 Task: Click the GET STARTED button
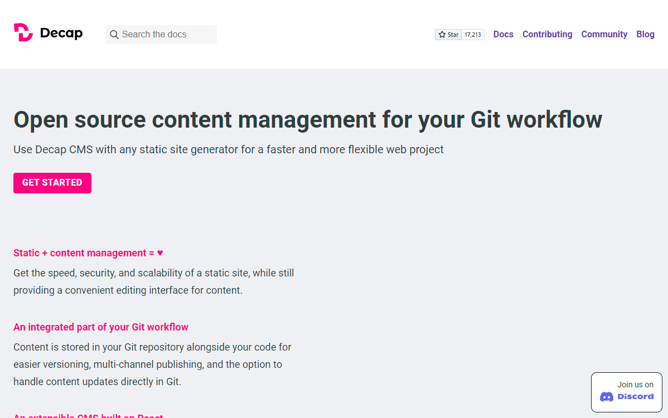pos(52,183)
